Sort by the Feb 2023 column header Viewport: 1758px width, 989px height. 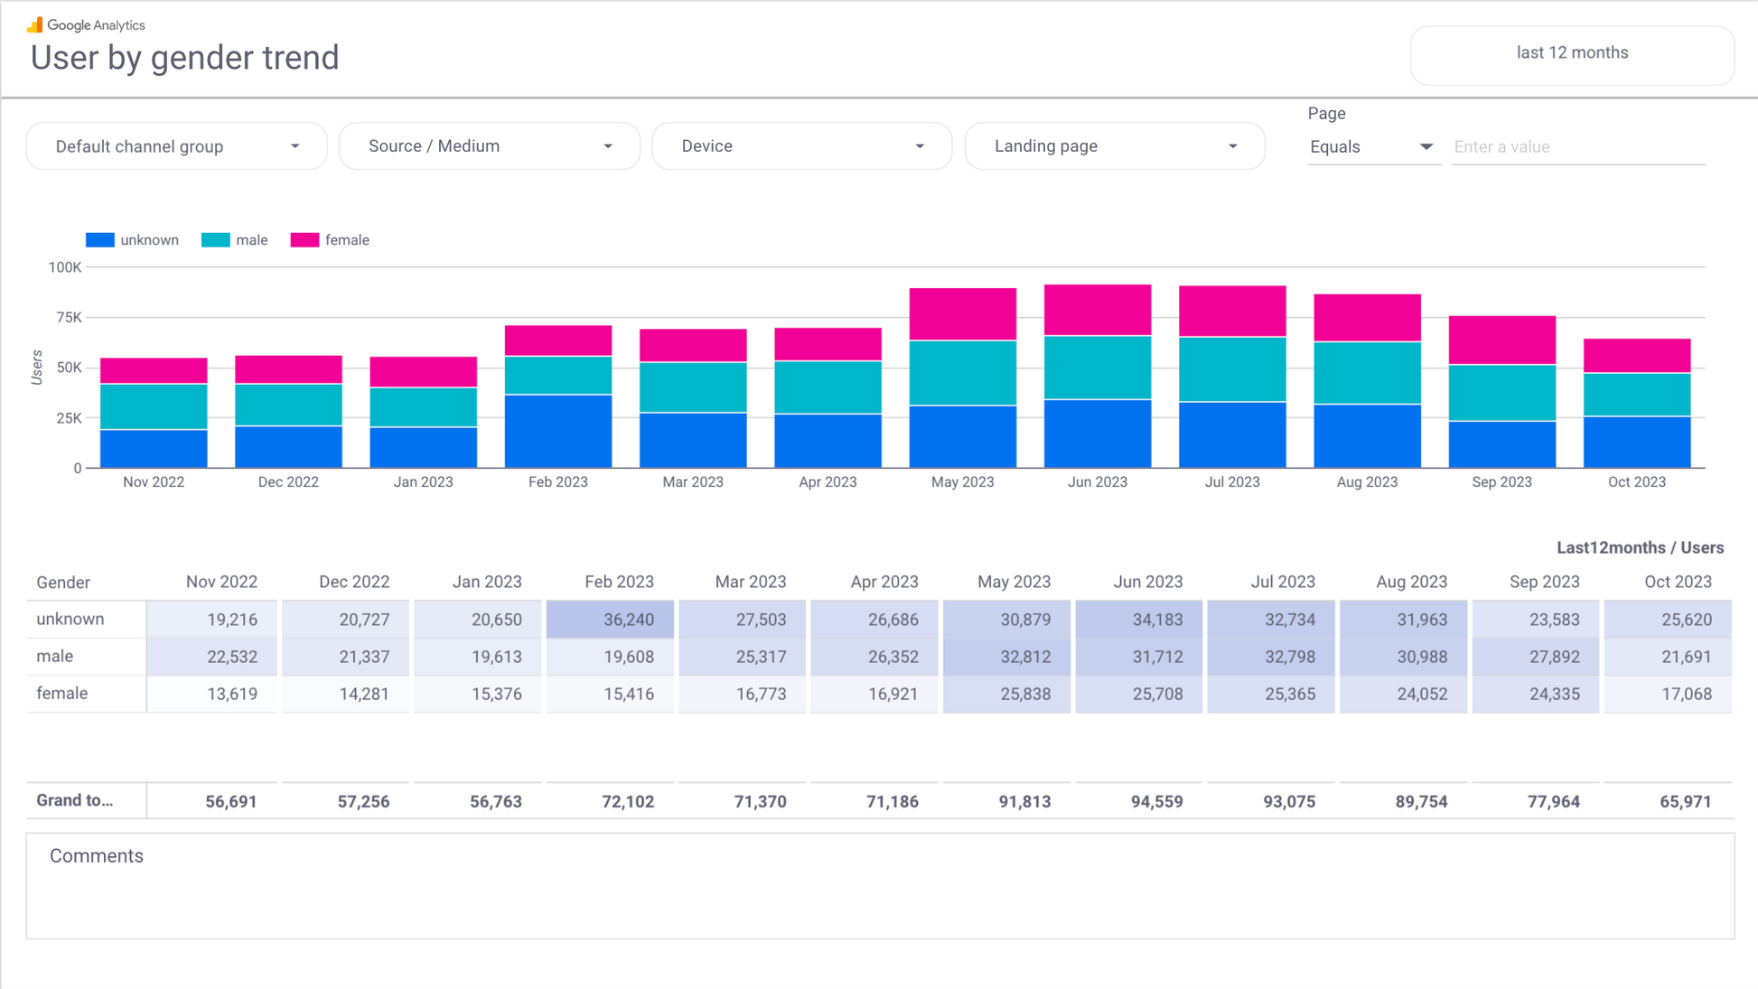pos(619,583)
